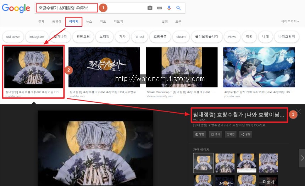Select the 'ost cover' filter chip
The image size is (305, 186).
point(13,37)
